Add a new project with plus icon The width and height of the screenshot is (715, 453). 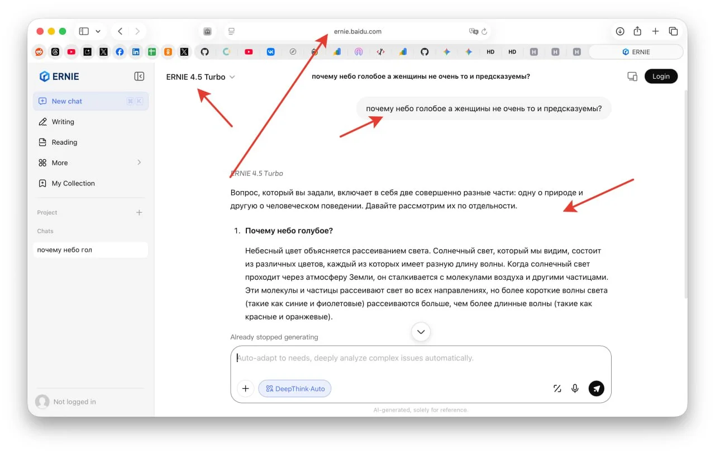click(139, 212)
